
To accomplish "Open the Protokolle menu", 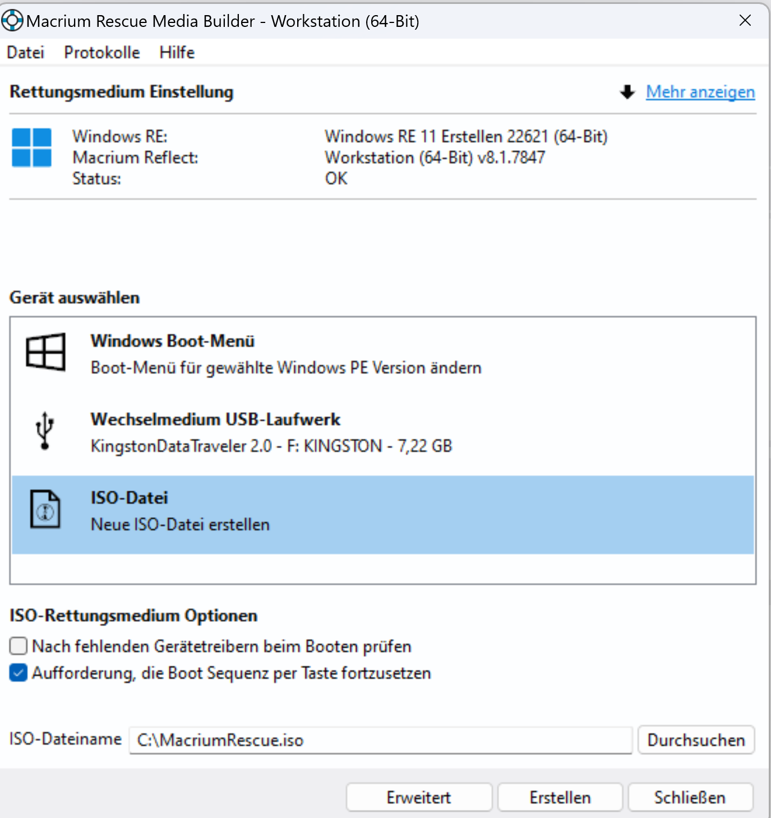I will tap(101, 52).
